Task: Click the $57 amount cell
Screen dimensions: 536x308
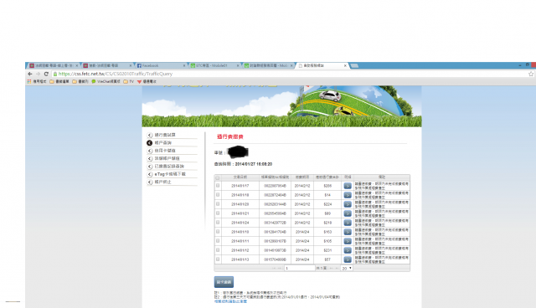Action: (x=327, y=259)
